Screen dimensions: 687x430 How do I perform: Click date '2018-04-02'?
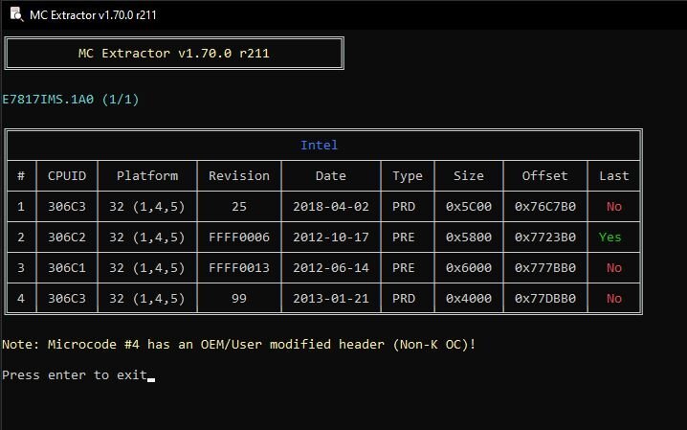point(331,207)
